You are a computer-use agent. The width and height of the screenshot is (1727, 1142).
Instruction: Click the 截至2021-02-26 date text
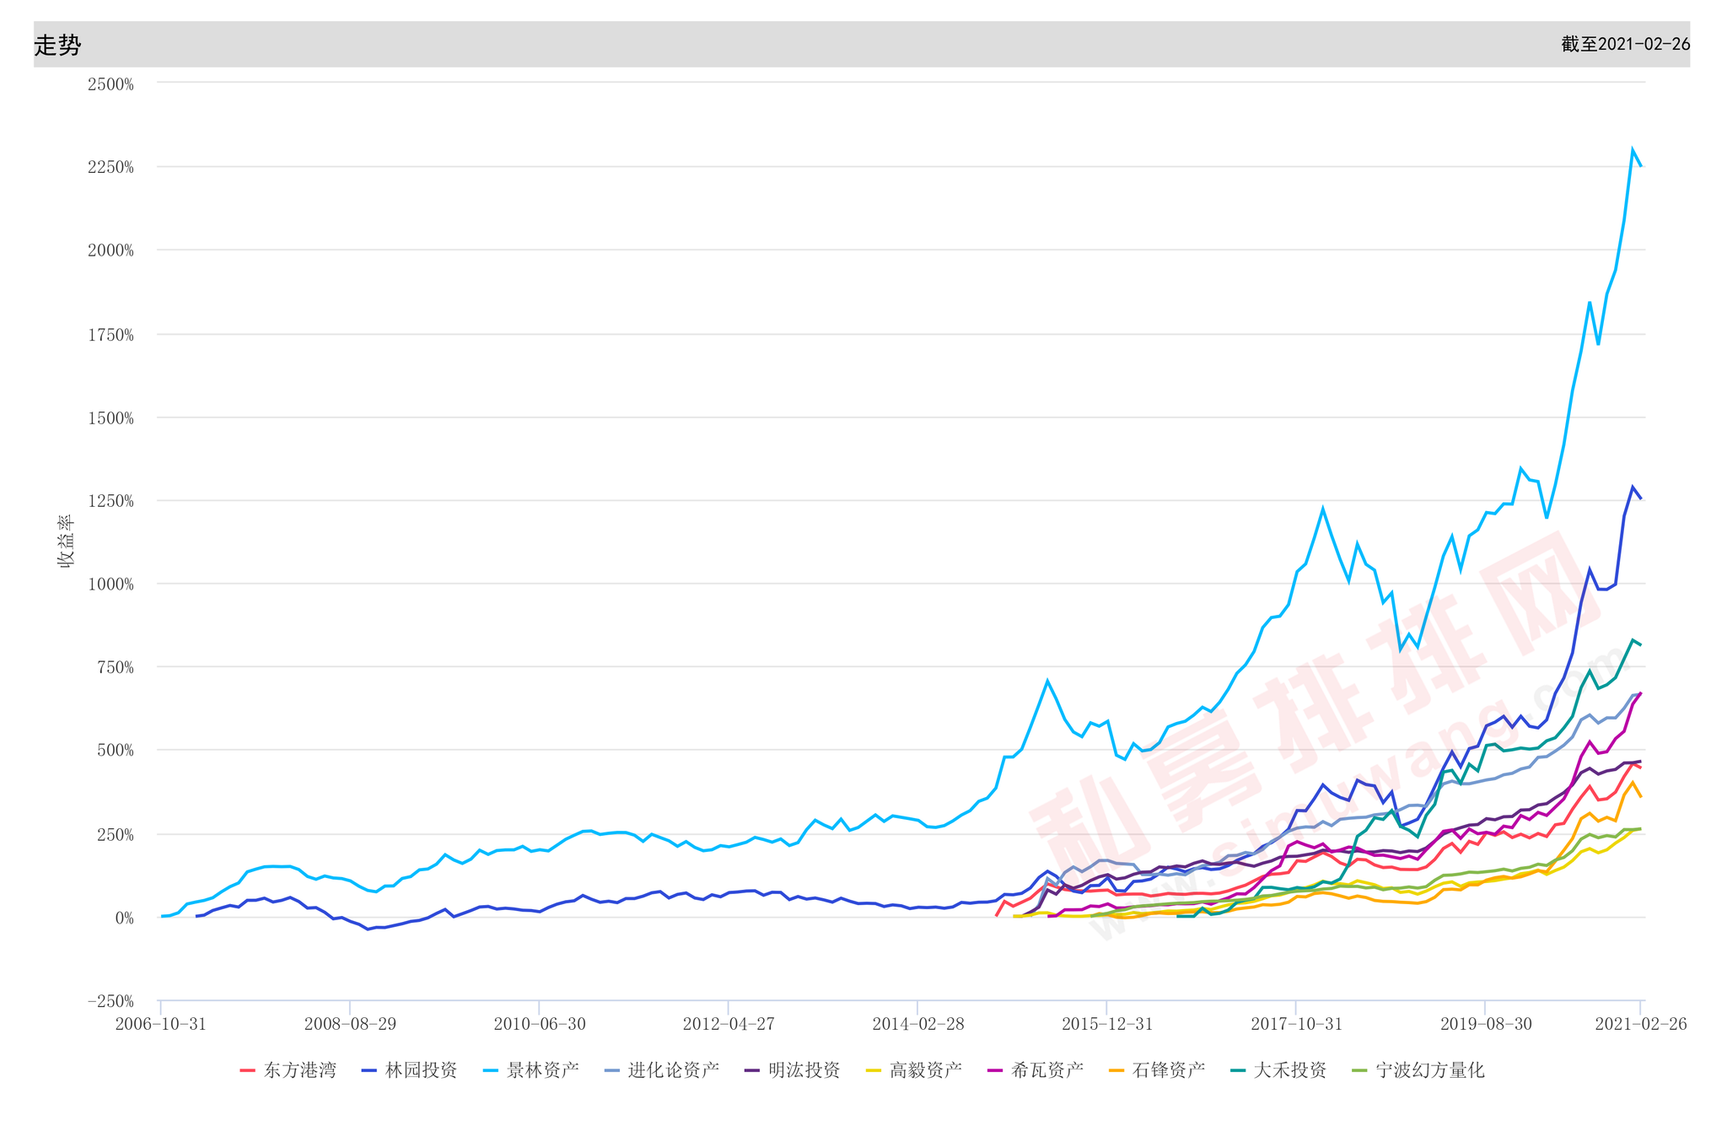pos(1625,45)
